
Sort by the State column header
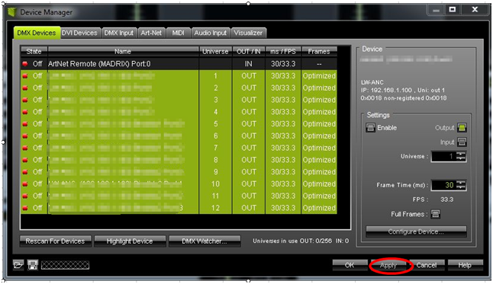pos(34,52)
